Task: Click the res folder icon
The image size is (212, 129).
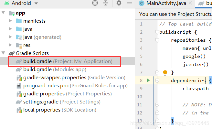Action: [19, 46]
